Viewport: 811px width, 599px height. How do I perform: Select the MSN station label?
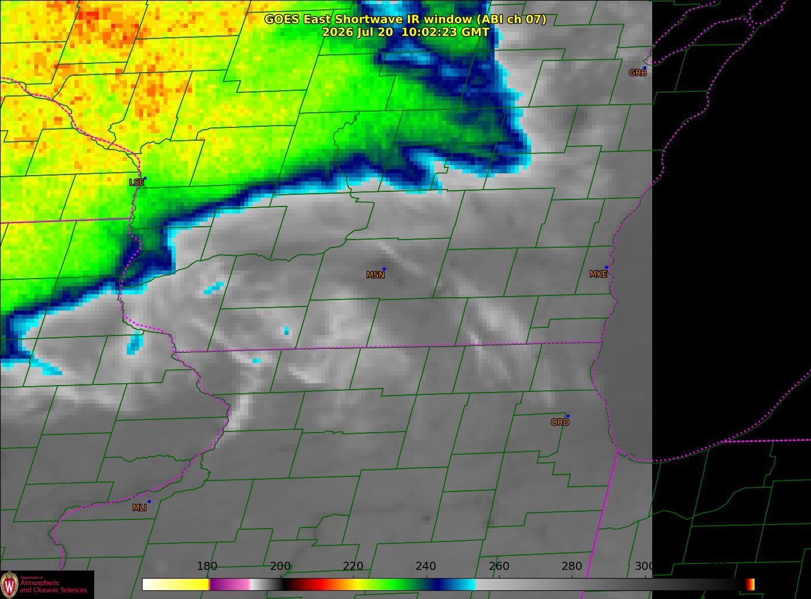point(375,275)
